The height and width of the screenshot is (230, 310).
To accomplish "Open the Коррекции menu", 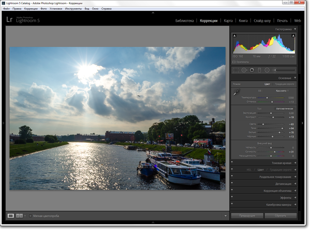I will (31, 9).
